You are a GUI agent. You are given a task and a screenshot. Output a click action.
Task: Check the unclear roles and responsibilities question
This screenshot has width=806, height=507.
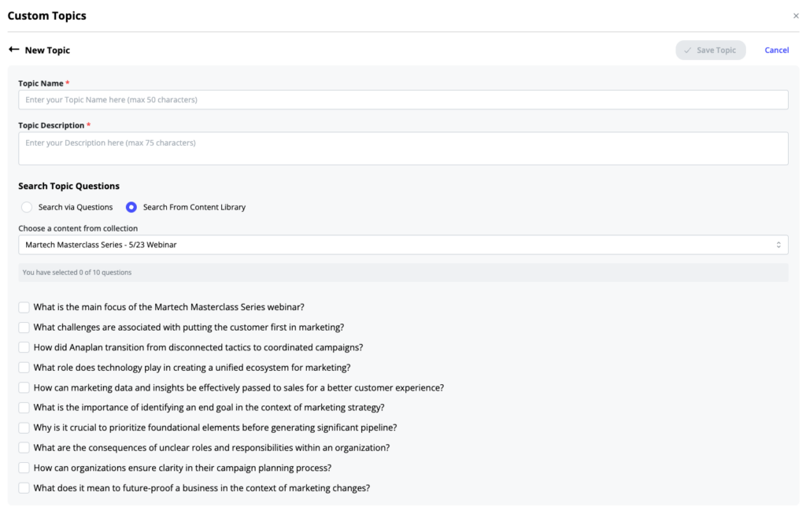(x=24, y=448)
